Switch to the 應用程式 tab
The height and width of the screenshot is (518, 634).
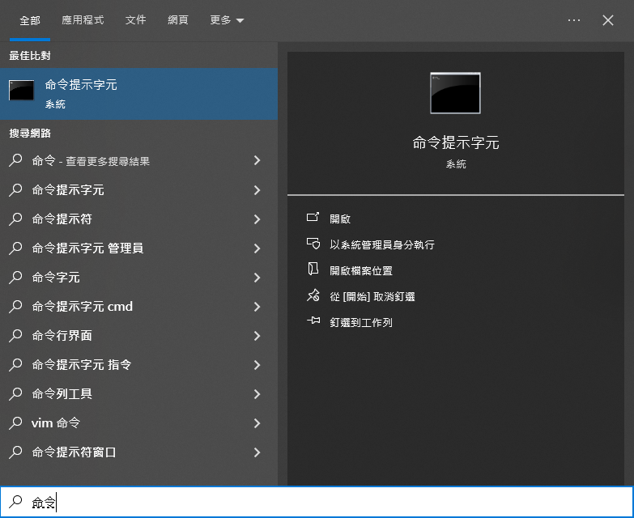click(83, 20)
